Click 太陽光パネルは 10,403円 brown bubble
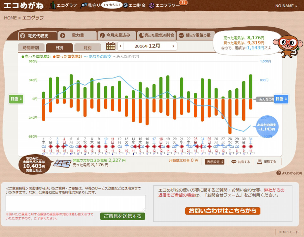The height and width of the screenshot is (237, 304). click(x=34, y=164)
